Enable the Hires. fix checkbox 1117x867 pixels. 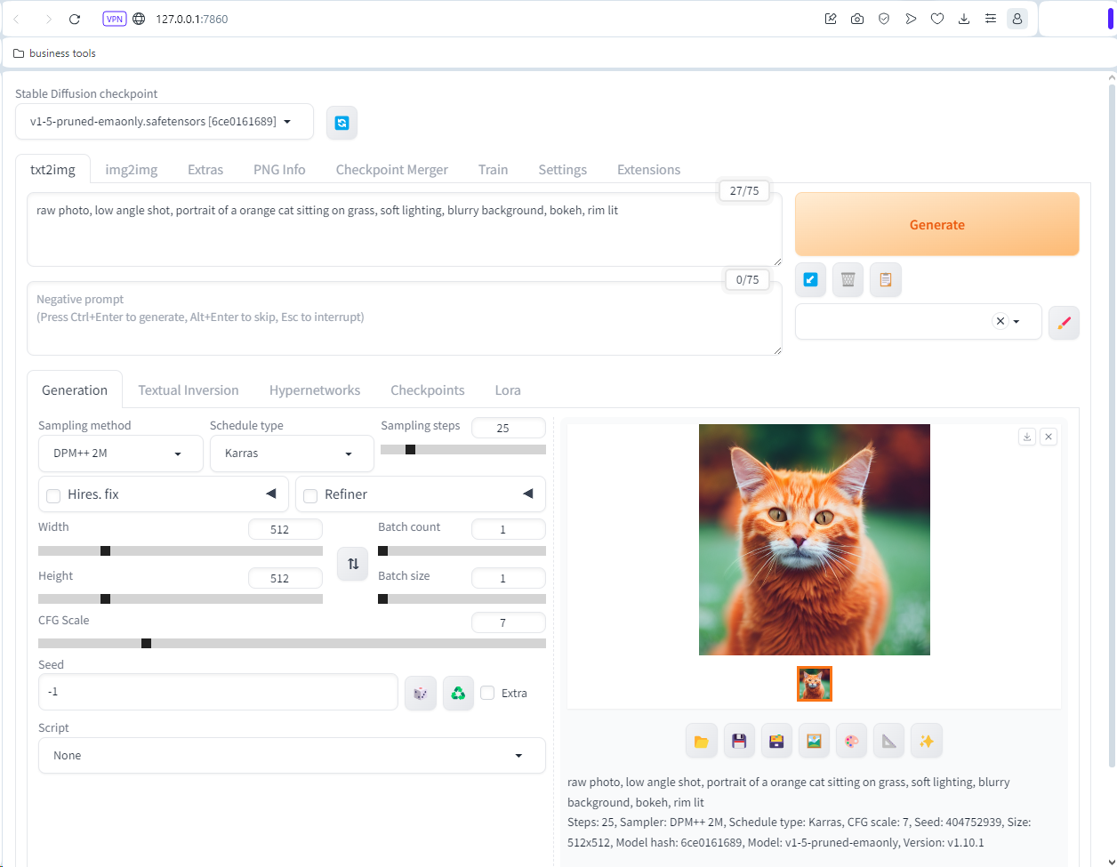pyautogui.click(x=53, y=495)
